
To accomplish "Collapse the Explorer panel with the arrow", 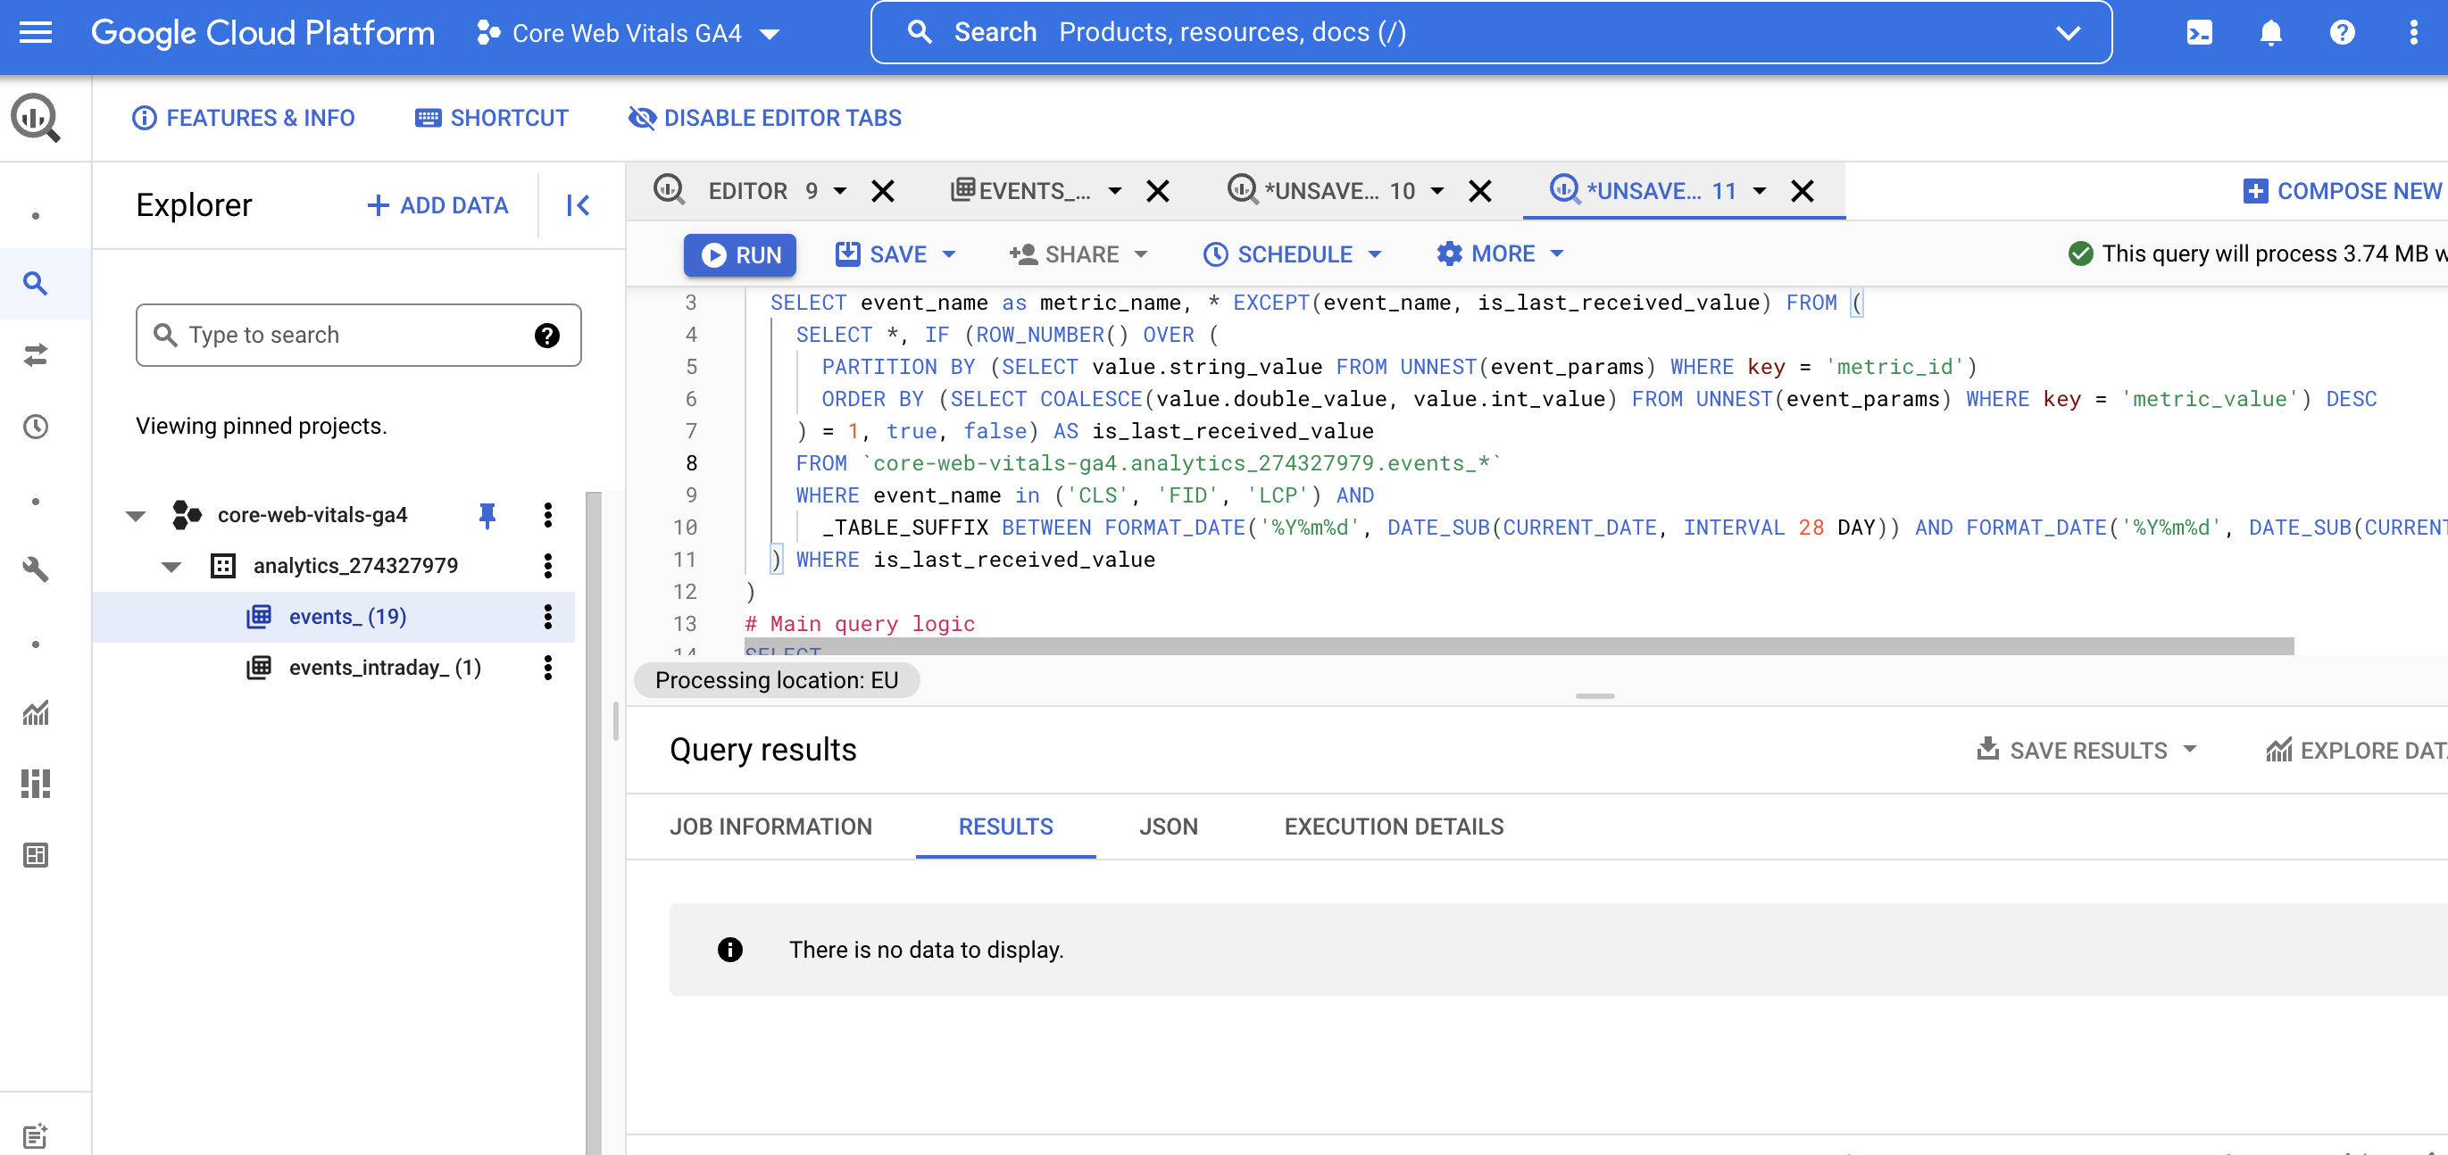I will [577, 204].
